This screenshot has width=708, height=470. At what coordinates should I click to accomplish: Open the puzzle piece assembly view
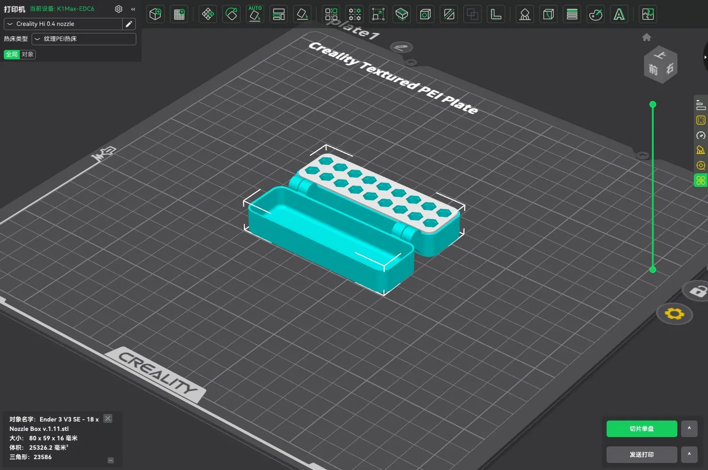coord(648,14)
